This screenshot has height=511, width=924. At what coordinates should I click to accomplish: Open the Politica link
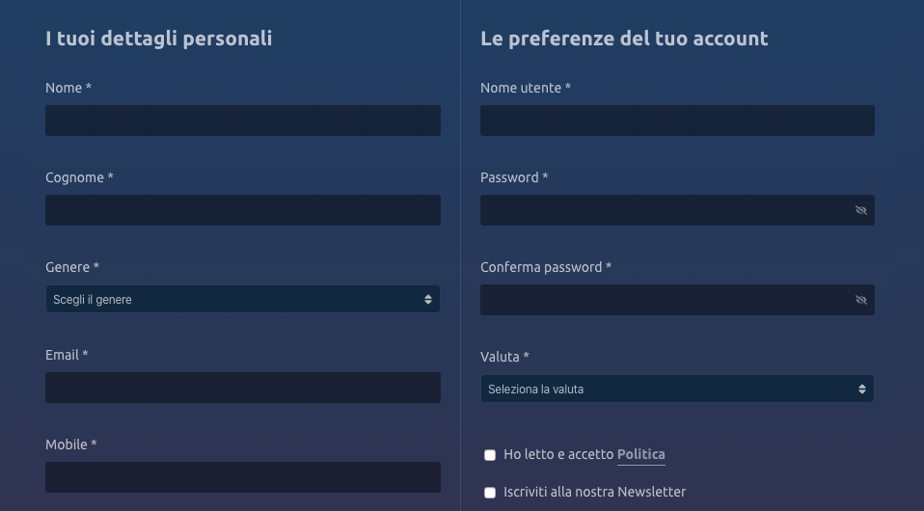(641, 454)
